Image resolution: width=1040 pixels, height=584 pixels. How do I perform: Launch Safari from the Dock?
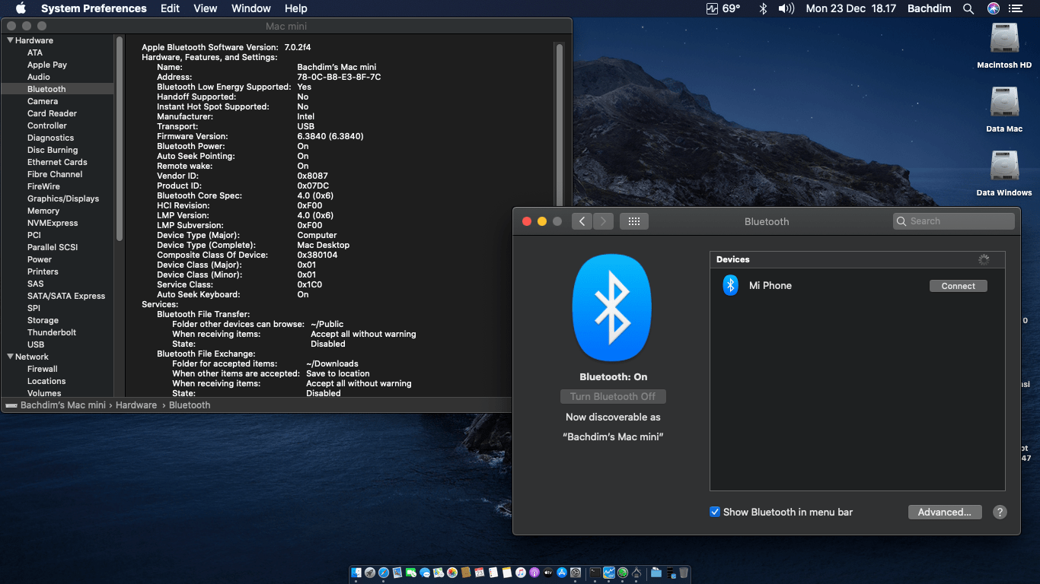click(x=384, y=573)
